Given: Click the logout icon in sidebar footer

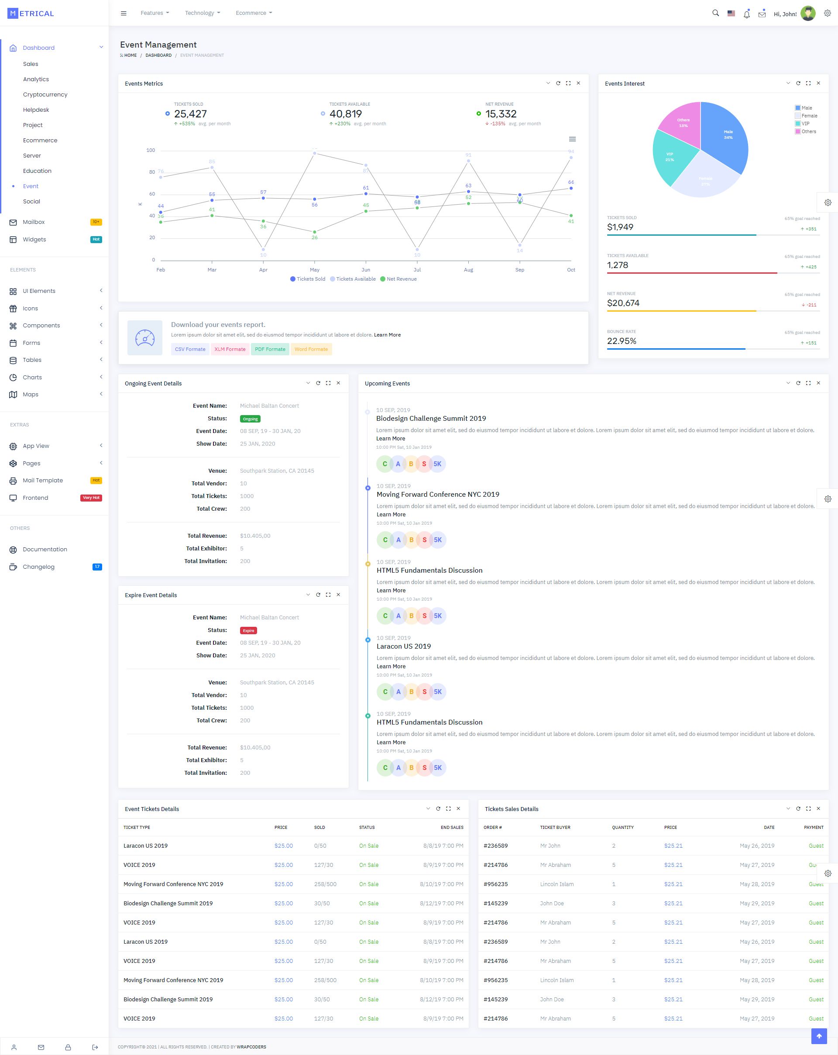Looking at the screenshot, I should pyautogui.click(x=95, y=1047).
